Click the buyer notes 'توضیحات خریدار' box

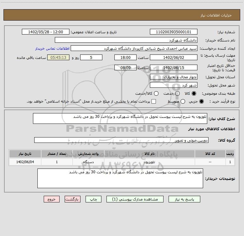[120, 178]
